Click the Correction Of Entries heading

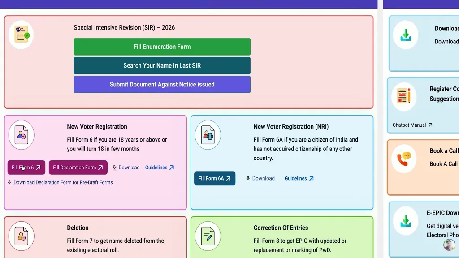[281, 228]
